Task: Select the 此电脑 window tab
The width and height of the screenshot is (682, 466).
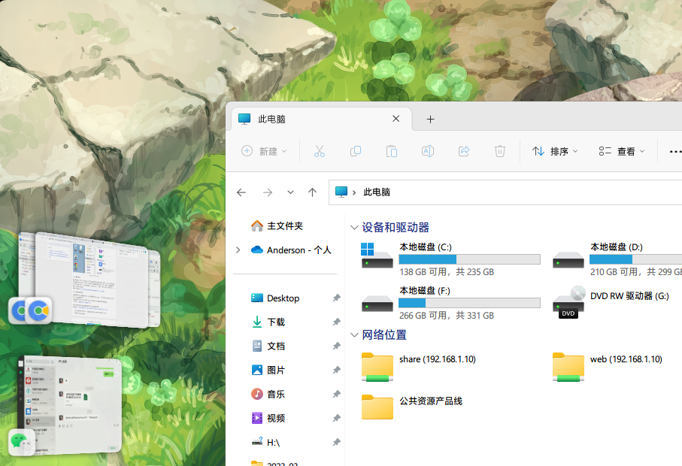Action: (x=320, y=119)
